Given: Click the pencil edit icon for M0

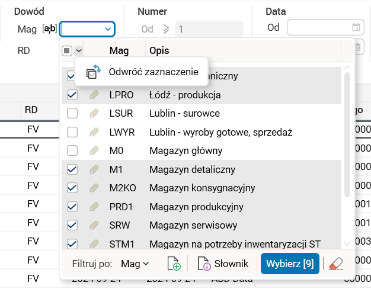Looking at the screenshot, I should 94,150.
